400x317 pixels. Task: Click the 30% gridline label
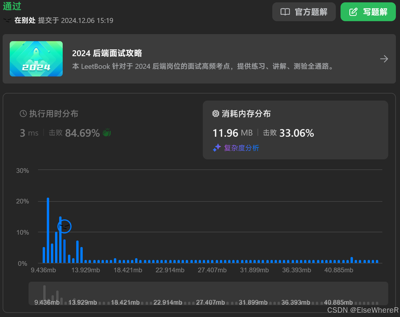(x=23, y=171)
